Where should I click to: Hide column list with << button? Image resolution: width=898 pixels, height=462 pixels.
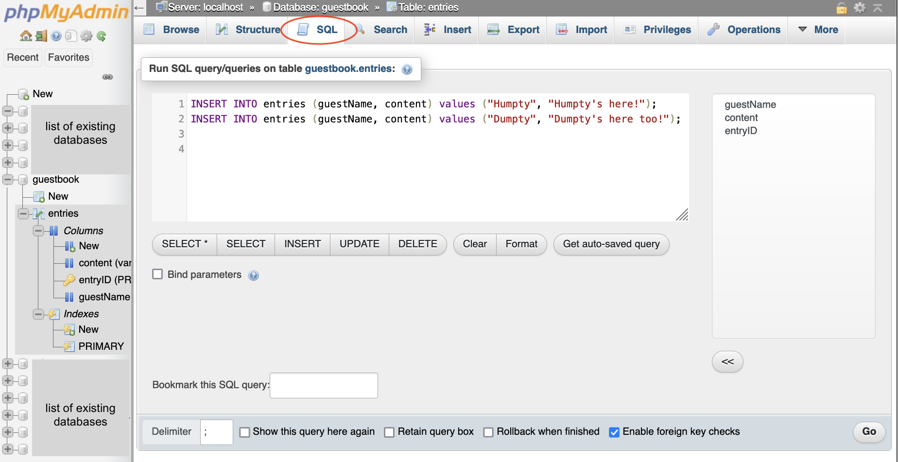tap(727, 362)
